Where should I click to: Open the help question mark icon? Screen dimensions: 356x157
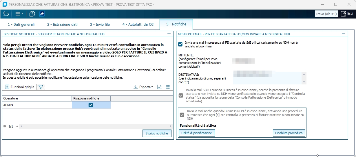coord(32,14)
